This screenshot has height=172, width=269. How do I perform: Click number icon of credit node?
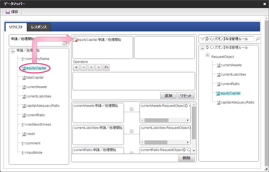tap(24, 134)
